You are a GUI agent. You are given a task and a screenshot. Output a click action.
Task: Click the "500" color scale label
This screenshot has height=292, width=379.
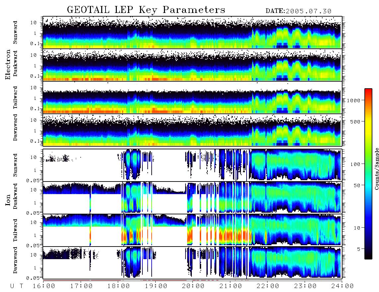click(355, 121)
